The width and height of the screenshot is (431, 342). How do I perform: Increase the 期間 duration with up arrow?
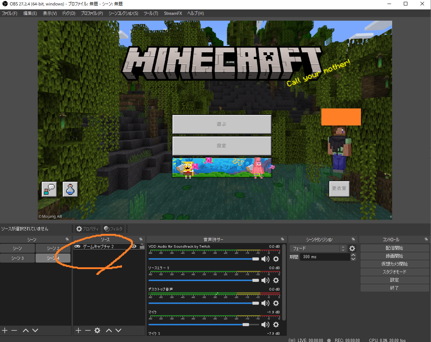(x=353, y=255)
